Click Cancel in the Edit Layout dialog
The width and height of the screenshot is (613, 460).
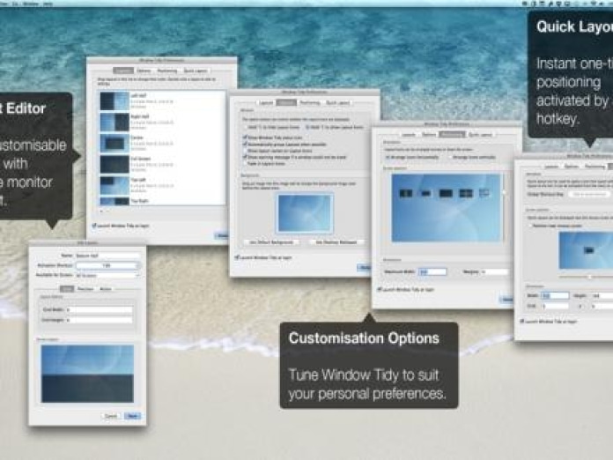[x=111, y=416]
